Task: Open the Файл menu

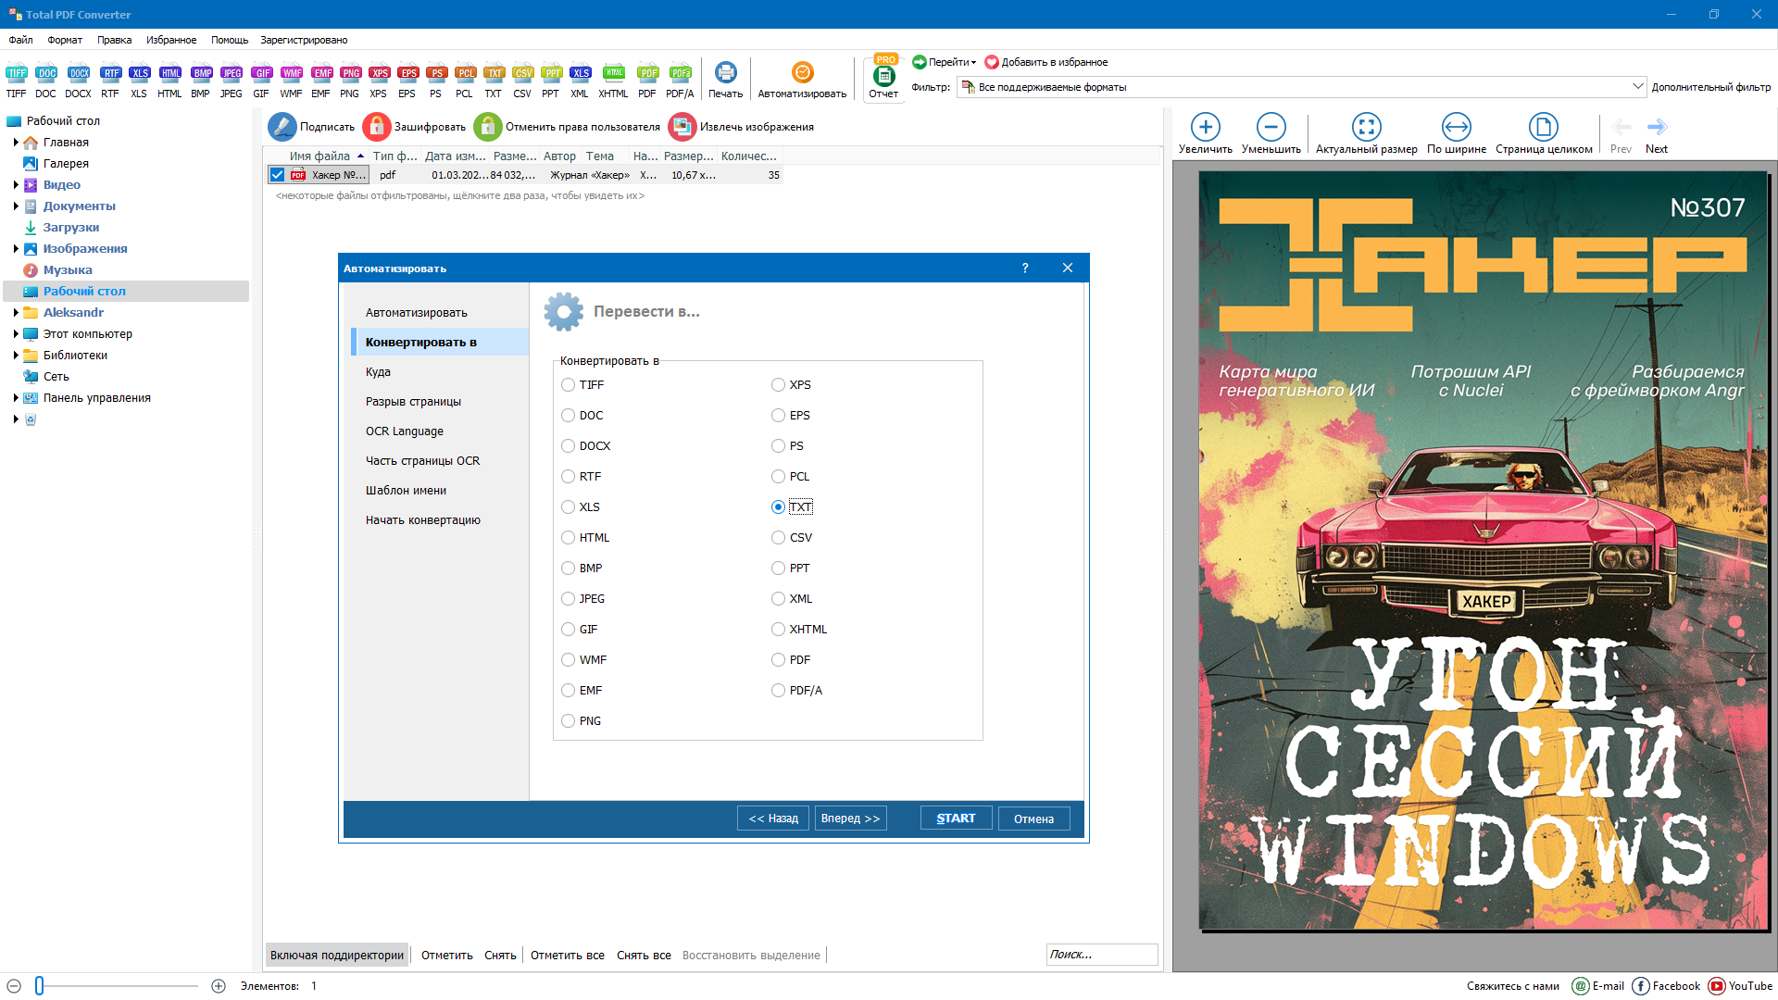Action: click(20, 40)
